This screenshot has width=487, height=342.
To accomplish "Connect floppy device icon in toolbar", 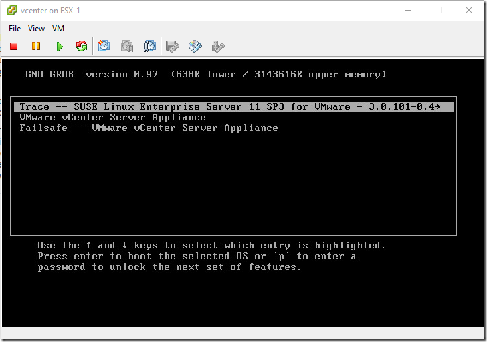I will 173,47.
